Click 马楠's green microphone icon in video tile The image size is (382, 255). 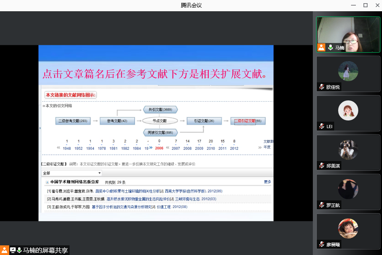click(x=331, y=47)
